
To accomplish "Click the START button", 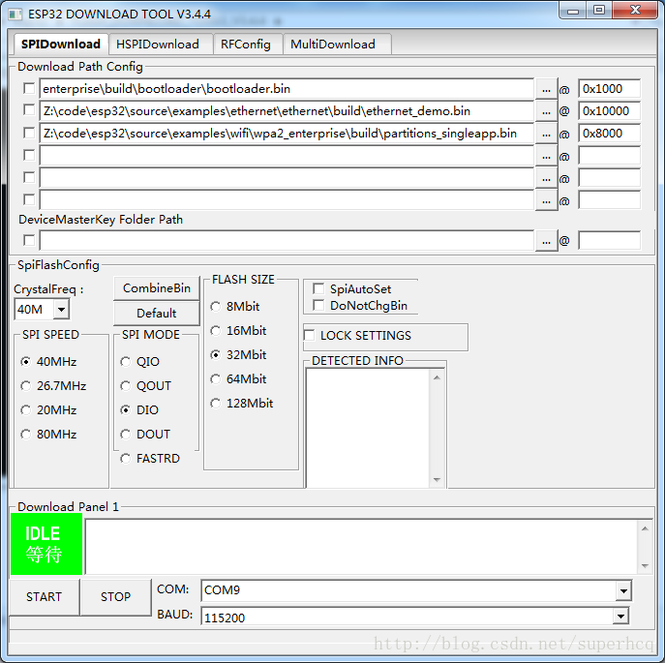I will (x=45, y=597).
